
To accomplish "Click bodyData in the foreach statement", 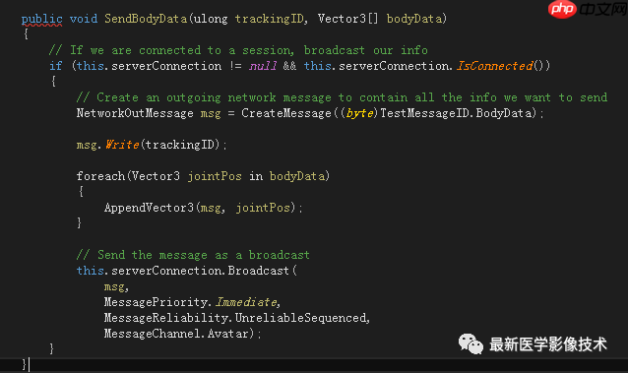I will click(x=297, y=176).
